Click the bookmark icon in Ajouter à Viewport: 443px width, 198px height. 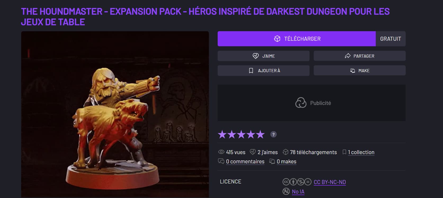click(251, 71)
